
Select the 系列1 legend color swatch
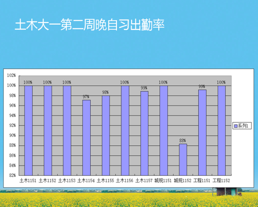(x=236, y=126)
